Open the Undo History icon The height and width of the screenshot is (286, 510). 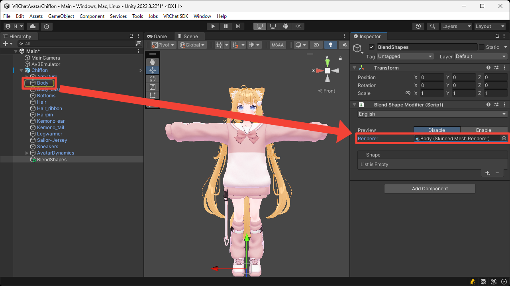(x=418, y=26)
